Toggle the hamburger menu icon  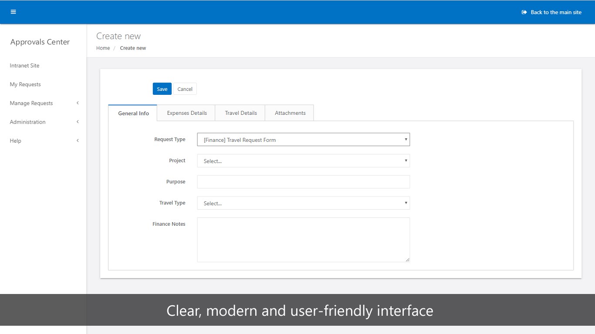click(13, 12)
